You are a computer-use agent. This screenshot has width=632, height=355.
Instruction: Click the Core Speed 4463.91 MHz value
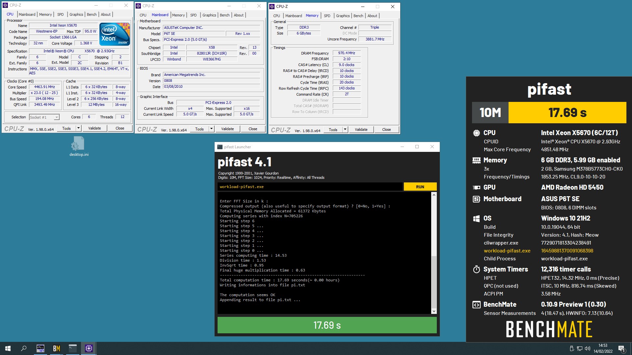pos(44,87)
